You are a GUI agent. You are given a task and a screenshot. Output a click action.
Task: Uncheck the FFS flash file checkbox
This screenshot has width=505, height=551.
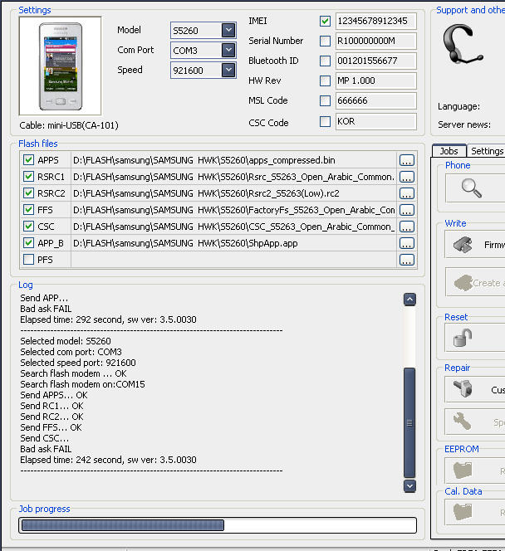28,209
